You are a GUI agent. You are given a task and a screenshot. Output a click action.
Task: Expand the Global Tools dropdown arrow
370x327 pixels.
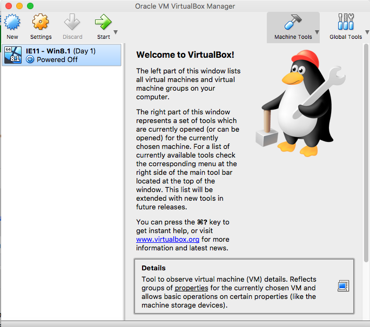tap(367, 32)
